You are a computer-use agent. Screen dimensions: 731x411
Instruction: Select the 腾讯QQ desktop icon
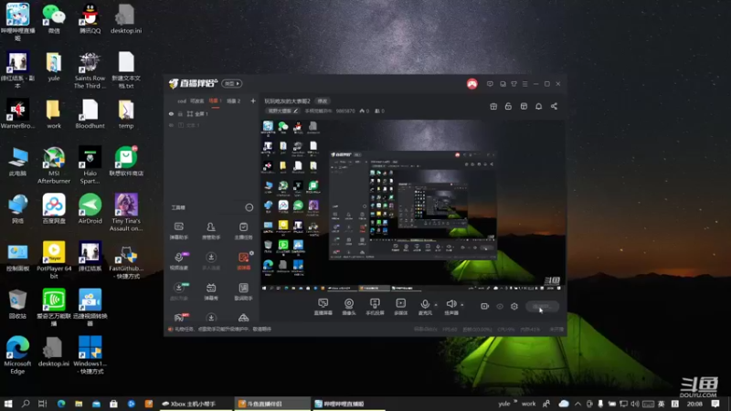coord(90,18)
